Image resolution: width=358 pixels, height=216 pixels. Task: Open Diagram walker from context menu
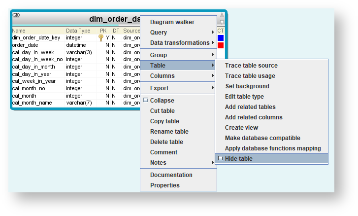click(x=178, y=22)
